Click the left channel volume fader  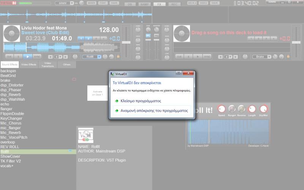[x=148, y=40]
